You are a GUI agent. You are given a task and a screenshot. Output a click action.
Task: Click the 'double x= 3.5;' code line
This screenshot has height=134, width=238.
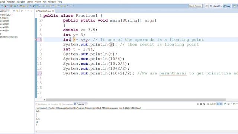coord(80,30)
